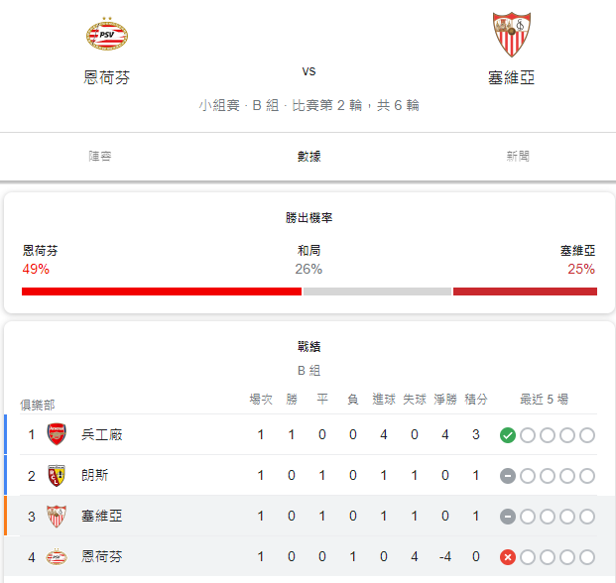
Task: Click the Lens club crest
Action: click(x=57, y=476)
